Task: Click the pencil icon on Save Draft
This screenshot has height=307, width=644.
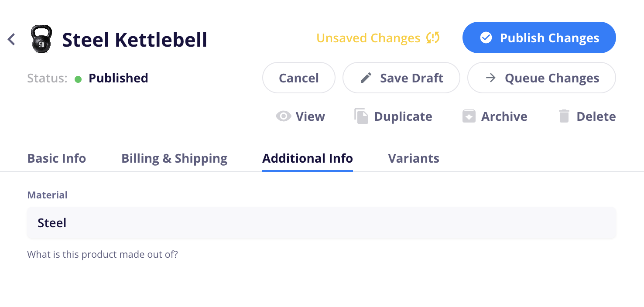Action: tap(366, 78)
